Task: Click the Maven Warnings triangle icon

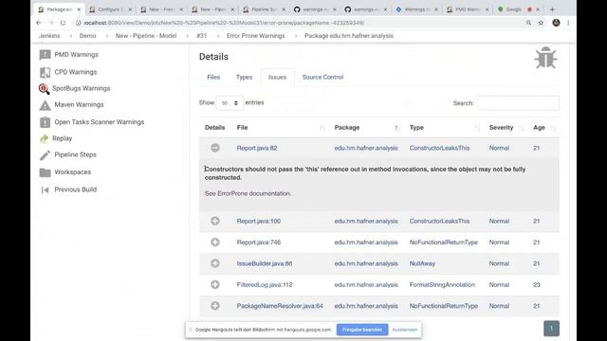Action: pyautogui.click(x=45, y=105)
